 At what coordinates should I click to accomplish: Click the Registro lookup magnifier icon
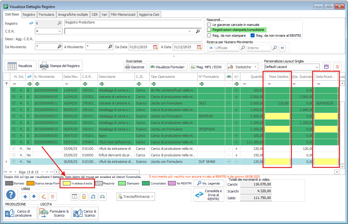coord(59,23)
